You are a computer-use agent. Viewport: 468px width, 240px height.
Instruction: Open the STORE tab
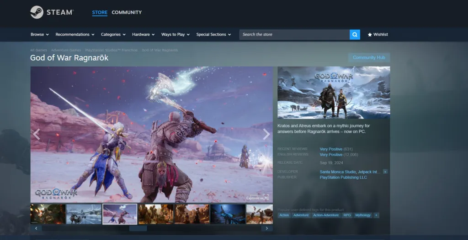point(100,12)
